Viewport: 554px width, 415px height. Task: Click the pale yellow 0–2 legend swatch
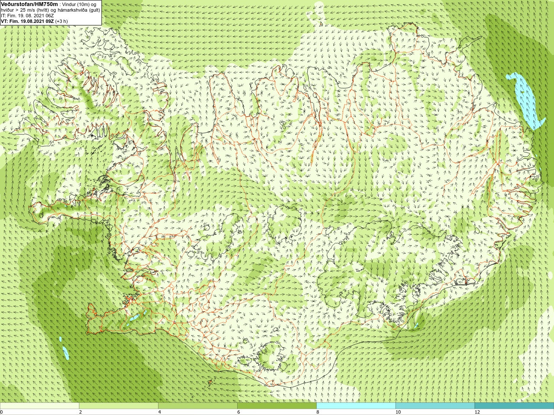pos(39,406)
